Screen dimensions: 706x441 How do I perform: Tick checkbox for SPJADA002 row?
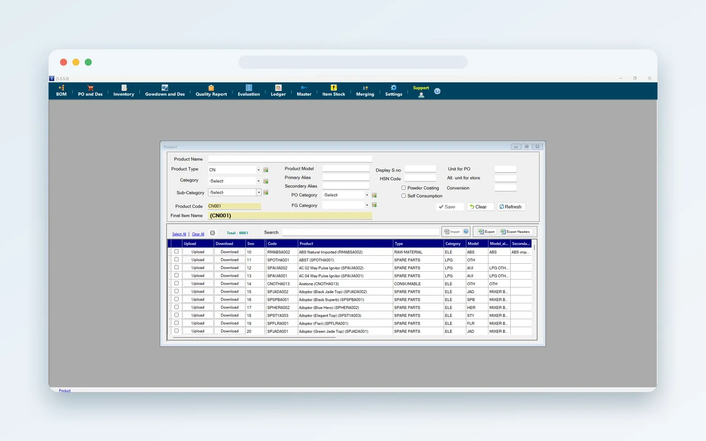(176, 292)
